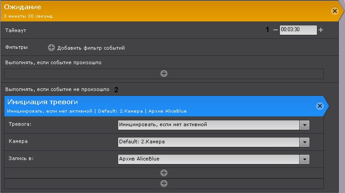
Task: Click the timeout field showing 00:03:30
Action: [x=298, y=30]
